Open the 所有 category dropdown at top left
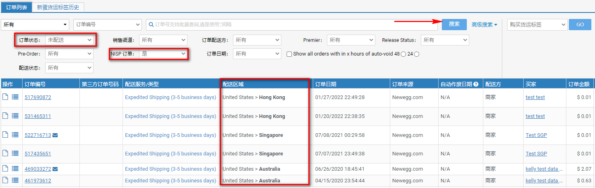 pos(36,25)
